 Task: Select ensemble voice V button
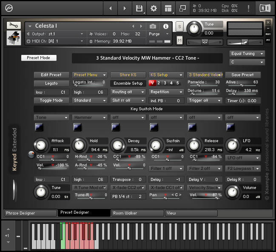click(x=152, y=83)
